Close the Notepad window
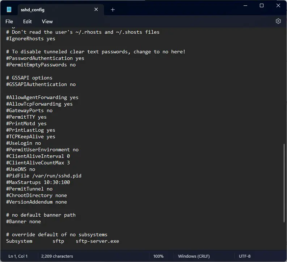This screenshot has height=262, width=287. (278, 5)
